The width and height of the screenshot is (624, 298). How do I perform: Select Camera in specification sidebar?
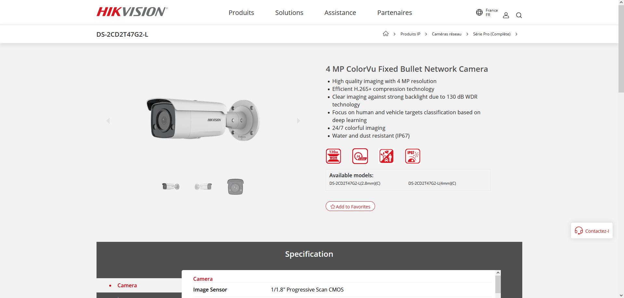127,285
